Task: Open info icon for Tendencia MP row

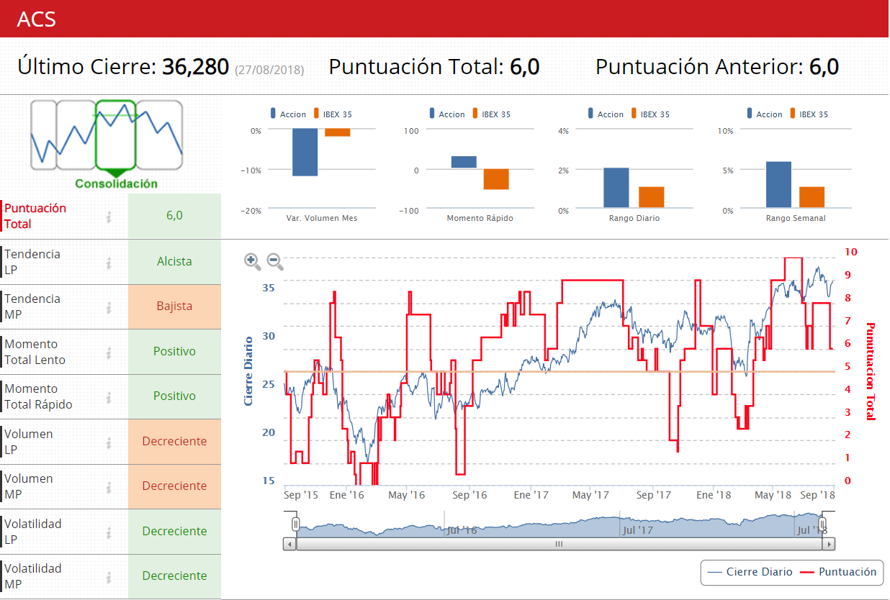Action: tap(109, 307)
